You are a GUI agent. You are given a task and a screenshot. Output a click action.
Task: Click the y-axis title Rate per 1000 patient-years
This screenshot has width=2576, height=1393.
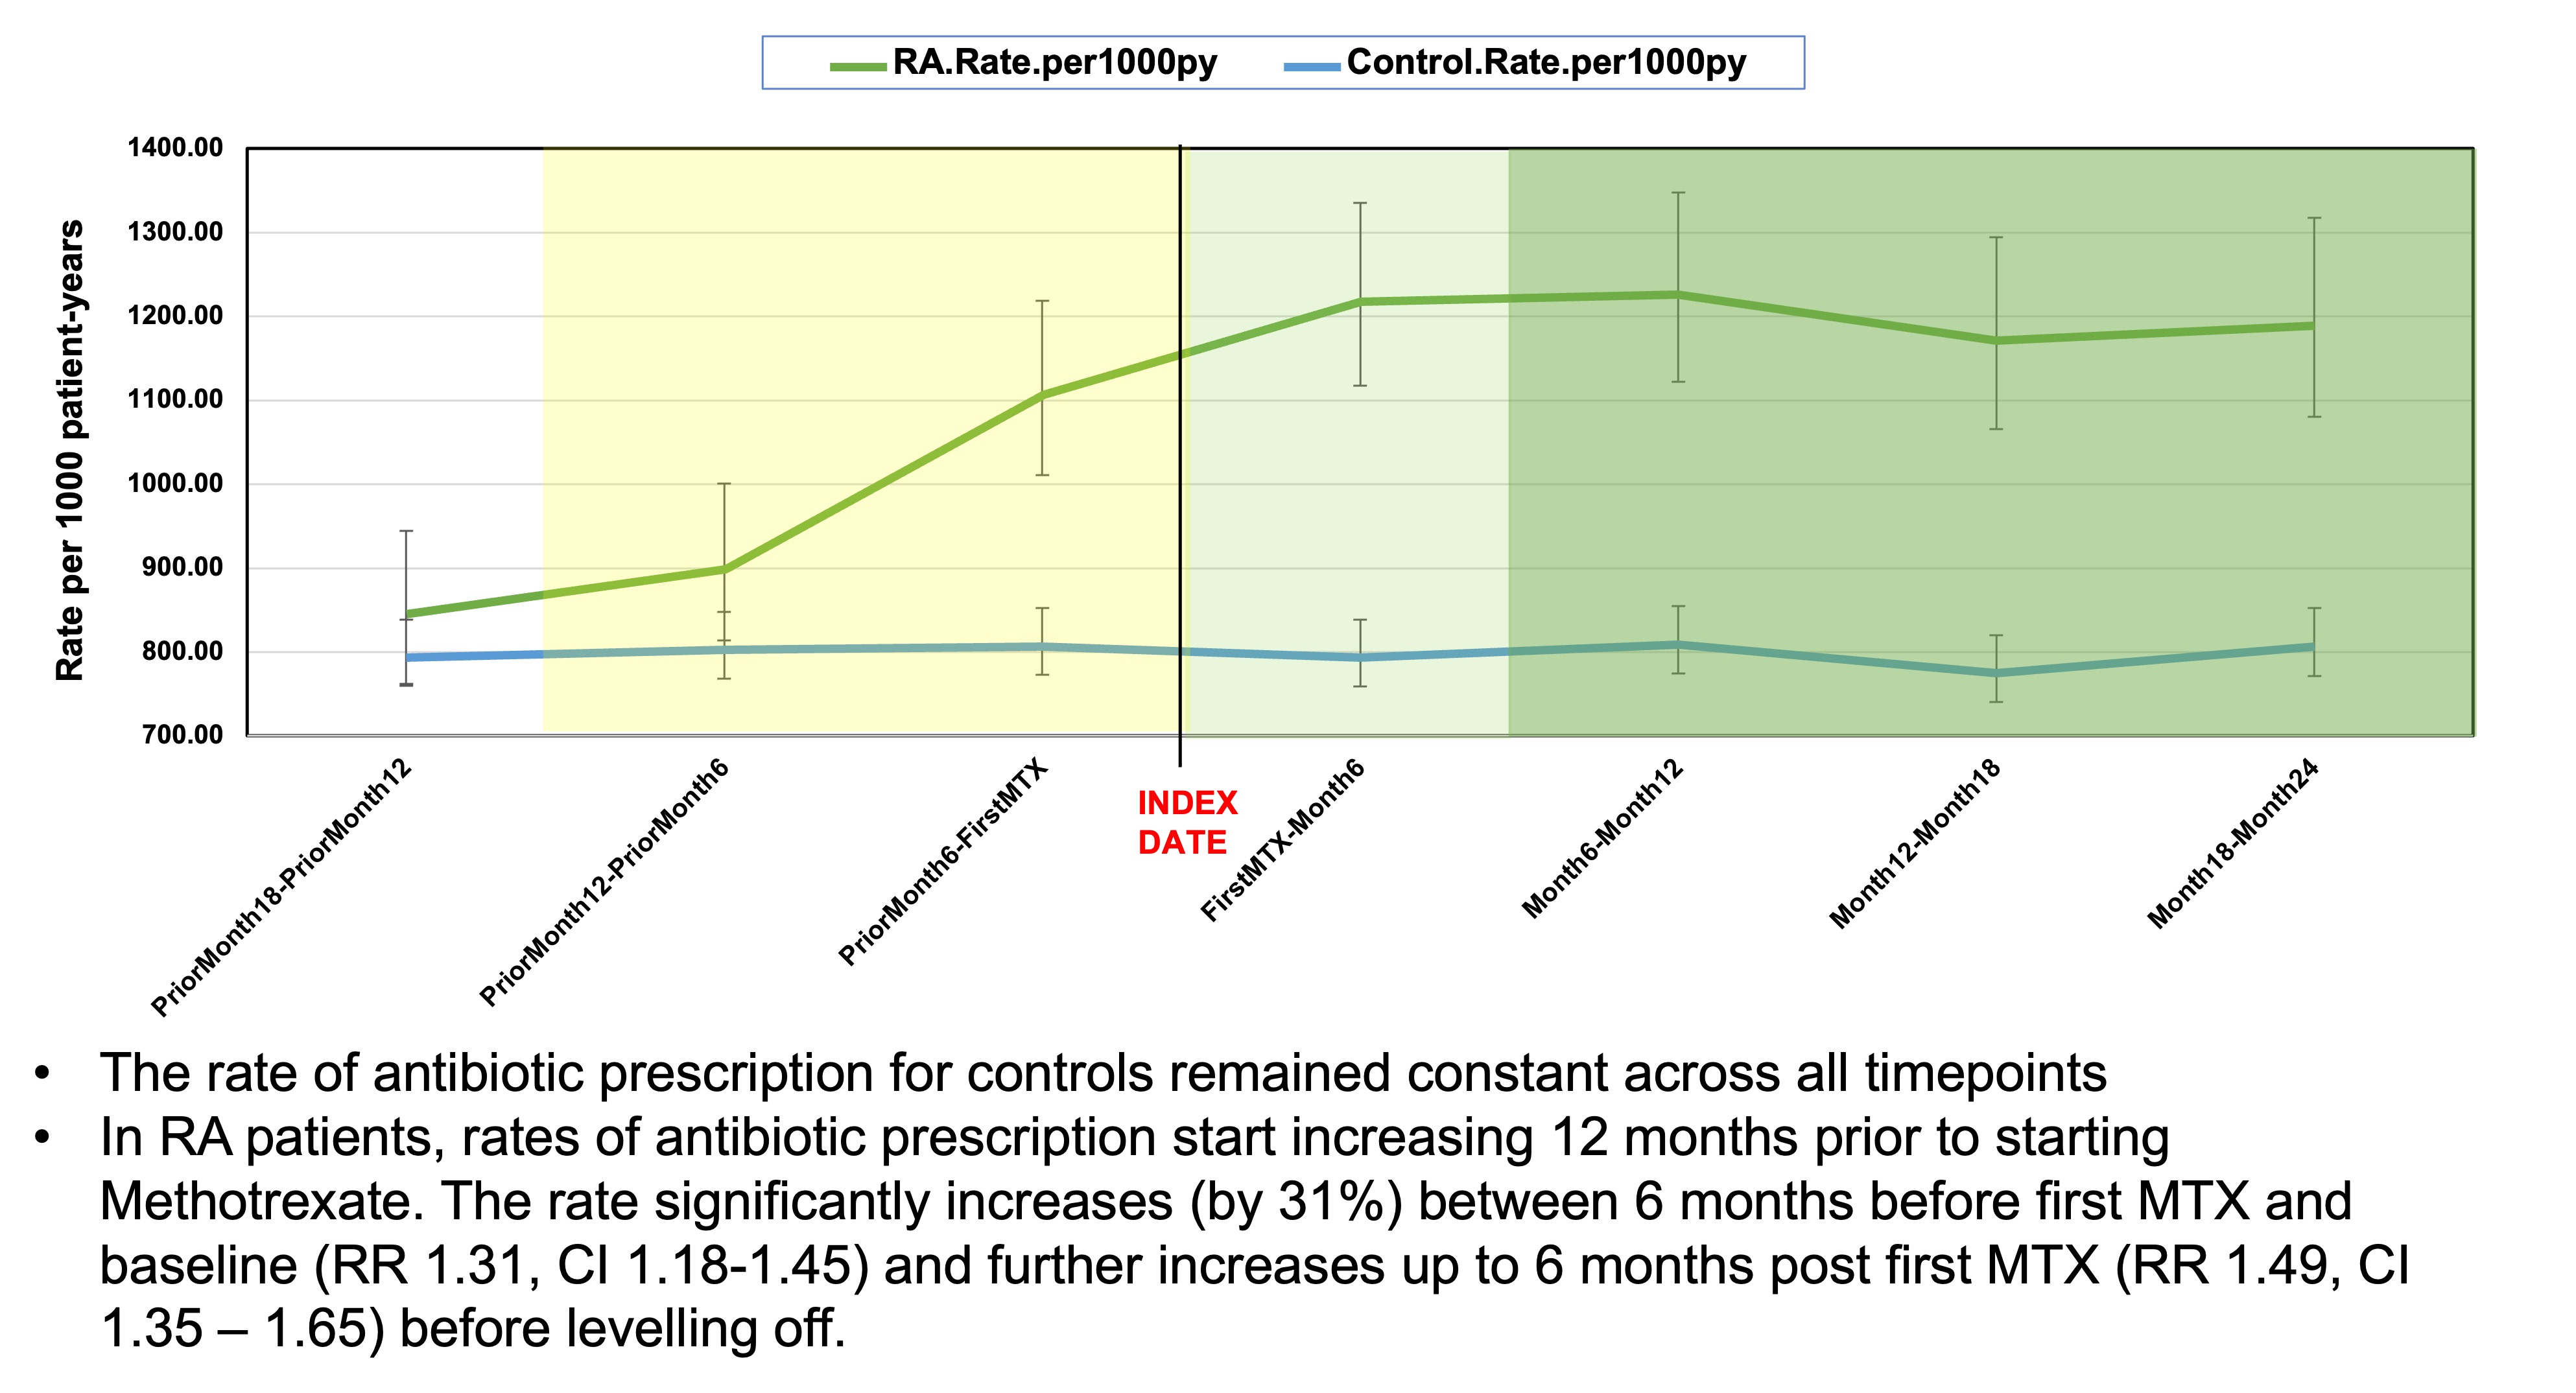[x=70, y=450]
